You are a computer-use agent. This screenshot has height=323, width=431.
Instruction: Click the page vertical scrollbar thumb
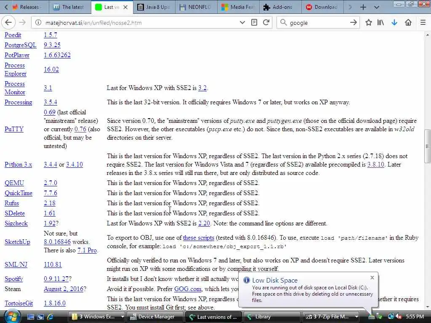(x=427, y=146)
